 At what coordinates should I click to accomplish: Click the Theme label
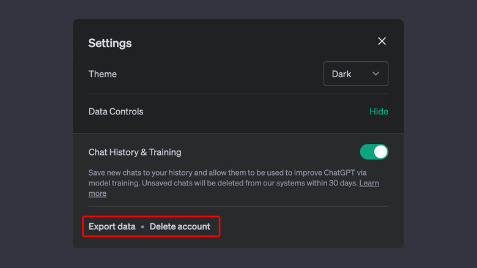point(103,74)
